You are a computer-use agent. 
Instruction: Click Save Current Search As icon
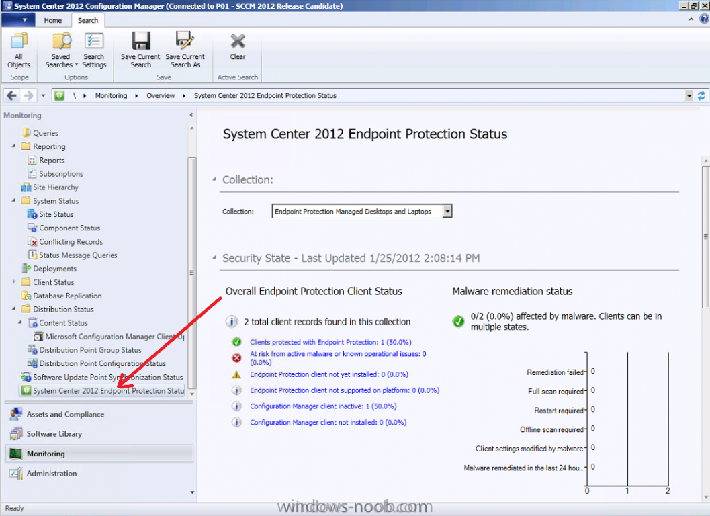click(185, 50)
